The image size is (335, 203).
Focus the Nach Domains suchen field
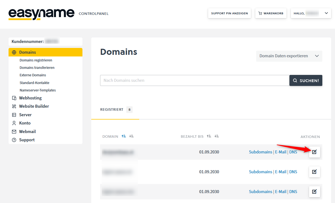pos(195,80)
